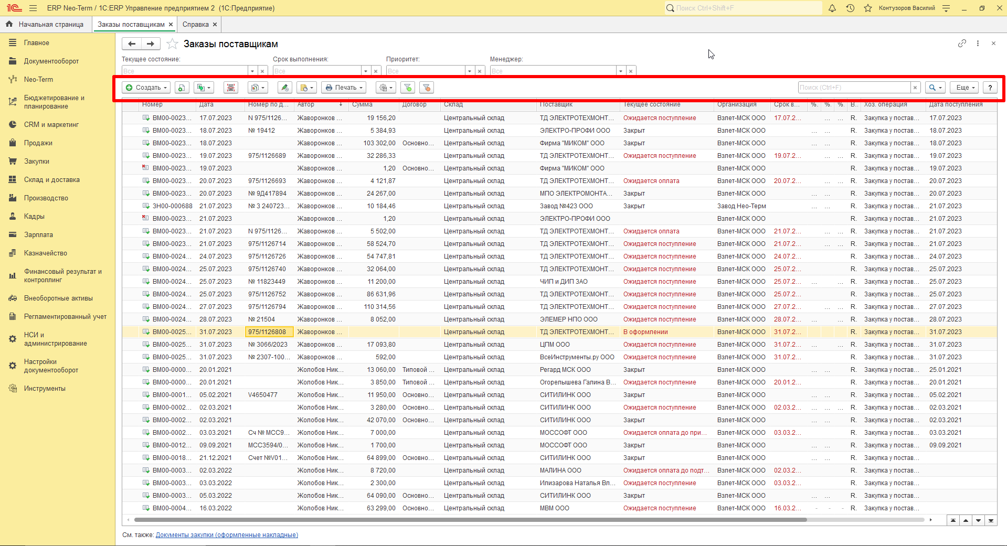1007x546 pixels.
Task: Go back with left arrow button
Action: click(132, 44)
